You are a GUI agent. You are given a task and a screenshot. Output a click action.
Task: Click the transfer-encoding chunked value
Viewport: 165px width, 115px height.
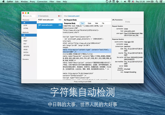[x=127, y=69]
